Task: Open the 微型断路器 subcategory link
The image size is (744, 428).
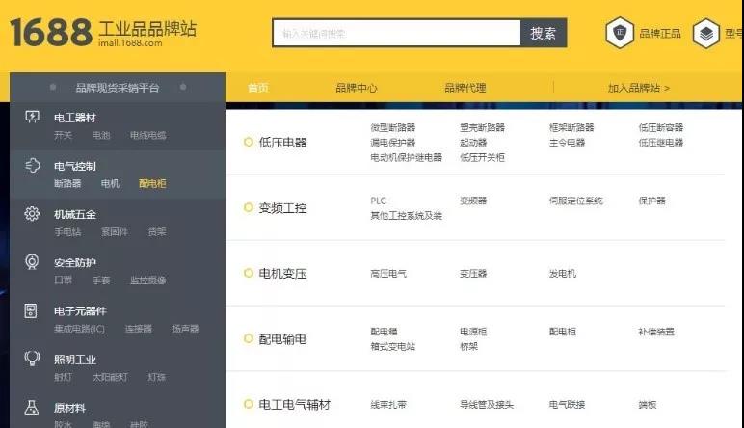Action: 393,127
